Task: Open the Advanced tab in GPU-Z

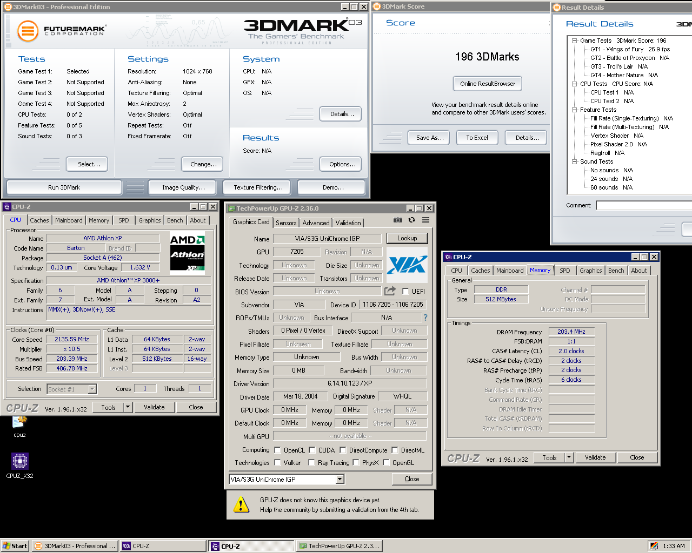Action: coord(316,223)
